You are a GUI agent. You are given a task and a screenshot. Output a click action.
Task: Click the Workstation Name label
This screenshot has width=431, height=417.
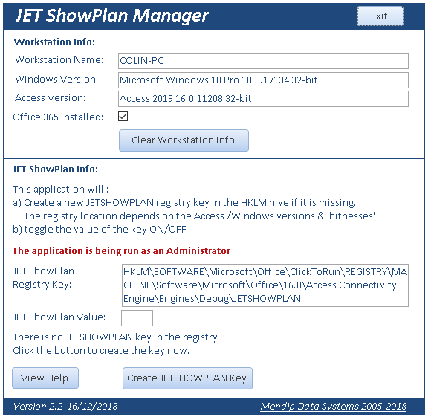point(59,60)
